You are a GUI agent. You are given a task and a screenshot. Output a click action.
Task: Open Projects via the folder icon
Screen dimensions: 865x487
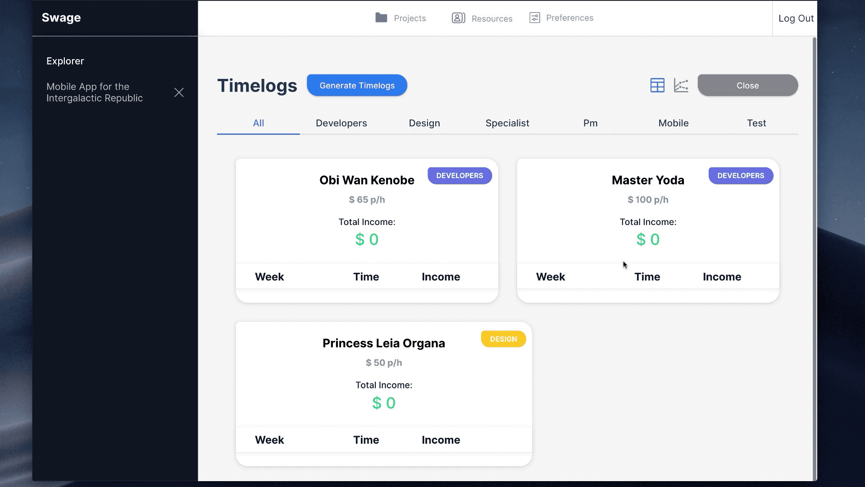[x=381, y=18]
